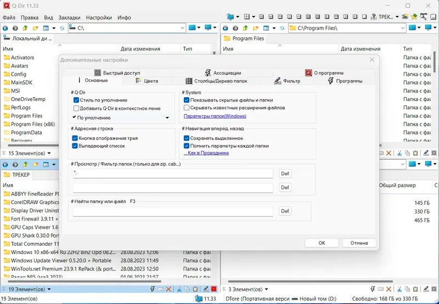Click the yellow star favorites toolbar icon
This screenshot has width=439, height=304.
pos(414,17)
